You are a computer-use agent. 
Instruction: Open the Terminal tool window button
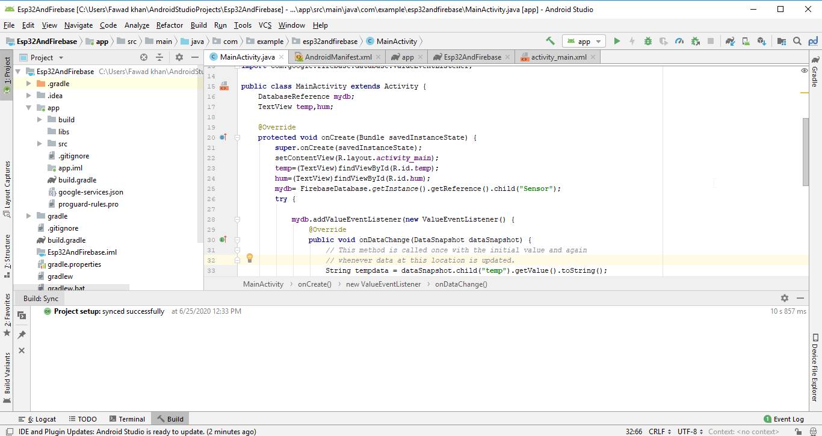click(x=127, y=419)
